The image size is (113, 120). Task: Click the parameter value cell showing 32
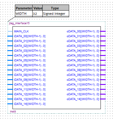point(37,14)
